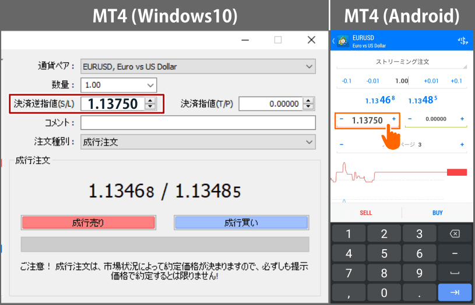Tap plus on Android S/L 1.13750 field
Screen dimensions: 475x305
[394, 119]
